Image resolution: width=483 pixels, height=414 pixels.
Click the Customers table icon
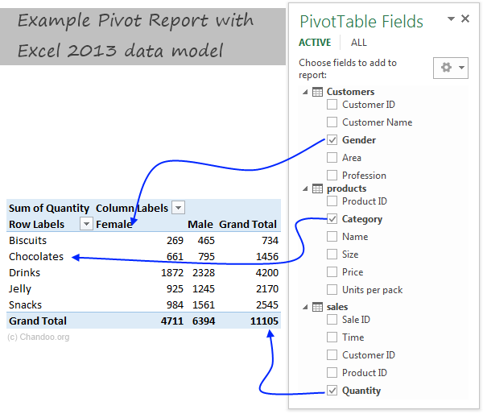(x=317, y=92)
